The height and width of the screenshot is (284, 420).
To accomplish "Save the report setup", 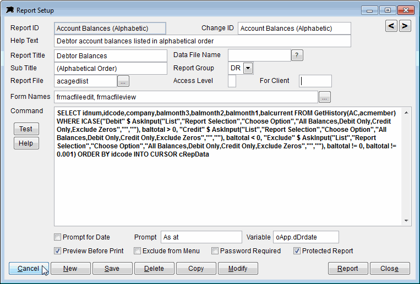I will (x=112, y=269).
